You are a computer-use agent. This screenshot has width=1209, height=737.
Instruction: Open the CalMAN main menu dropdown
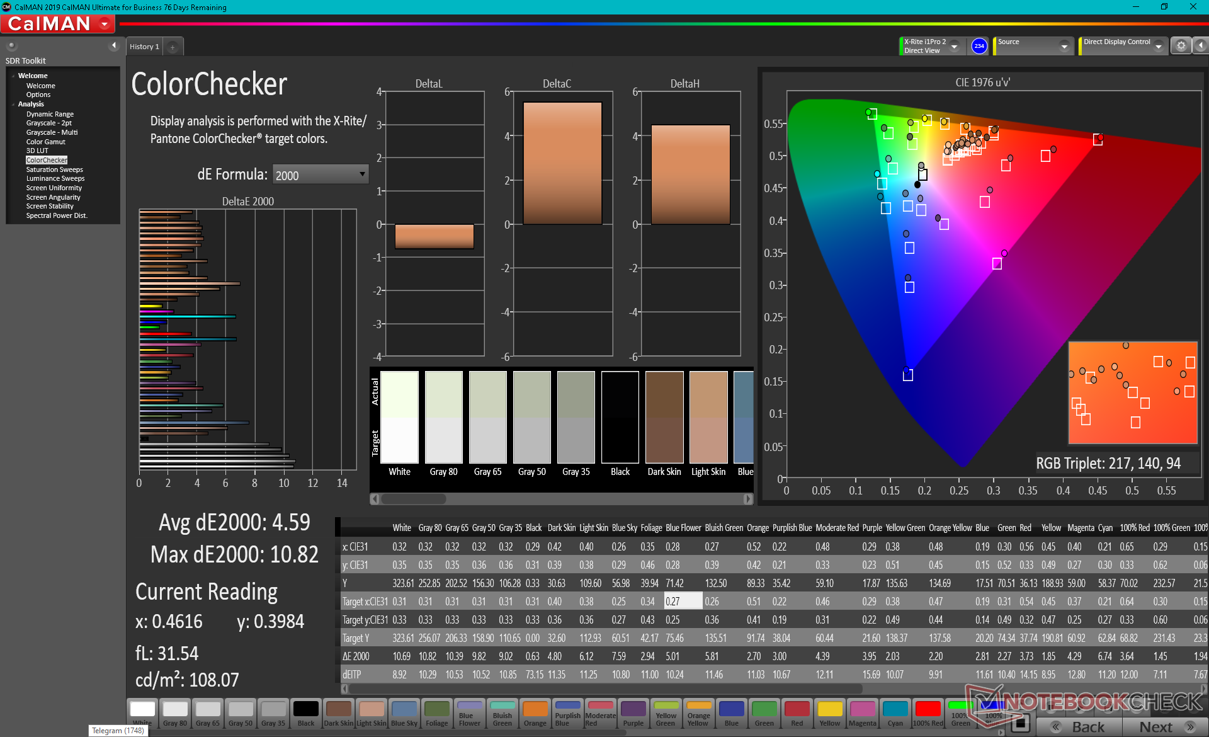pos(105,25)
